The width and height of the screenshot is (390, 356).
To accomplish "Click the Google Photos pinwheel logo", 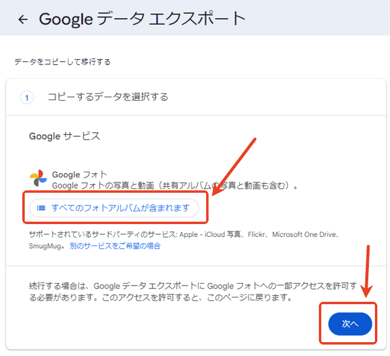I will click(x=37, y=179).
